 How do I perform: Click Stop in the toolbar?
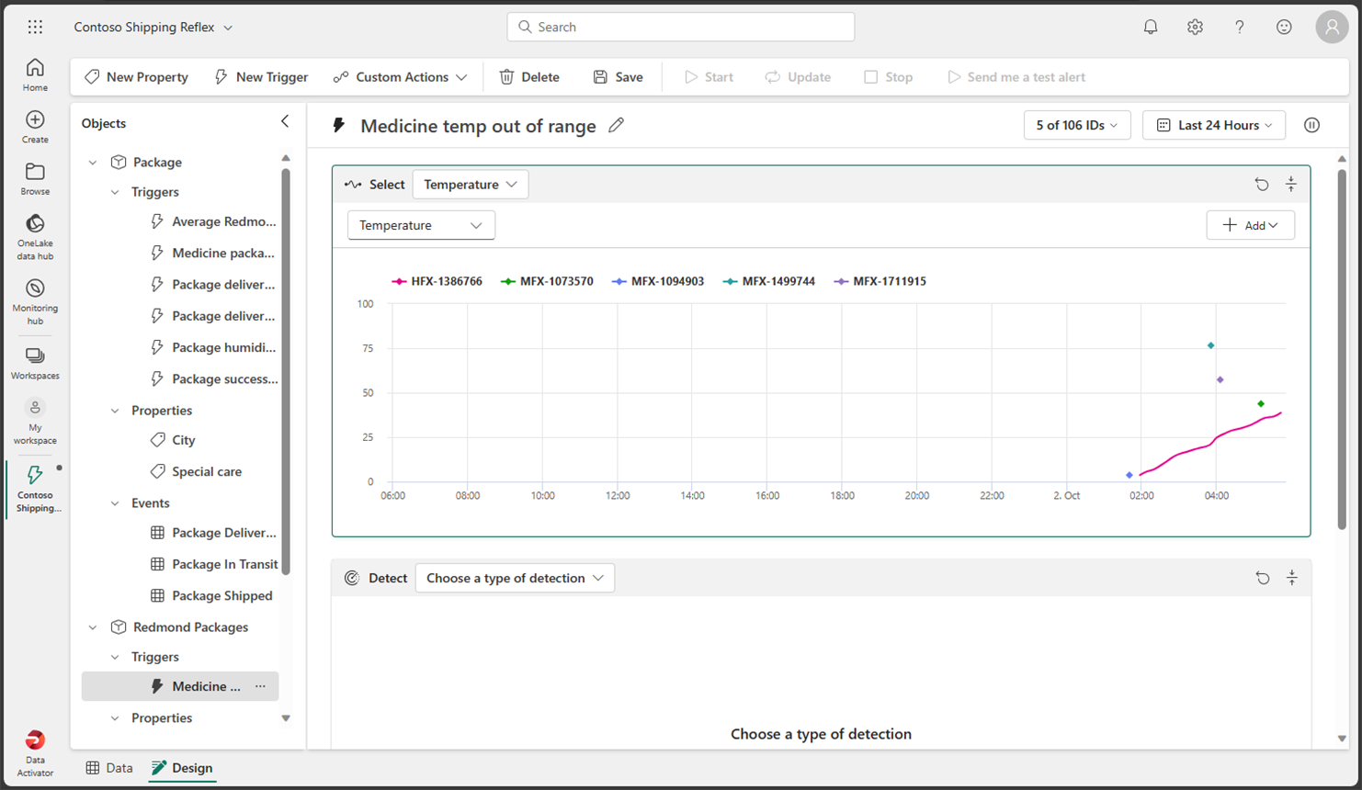click(888, 77)
